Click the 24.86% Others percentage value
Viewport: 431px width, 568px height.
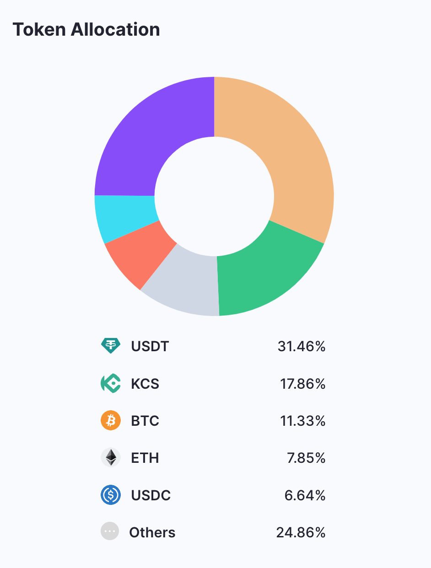(301, 533)
